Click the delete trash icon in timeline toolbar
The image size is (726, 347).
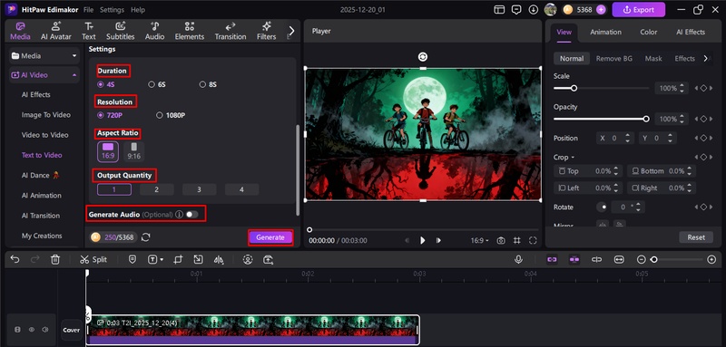click(55, 260)
